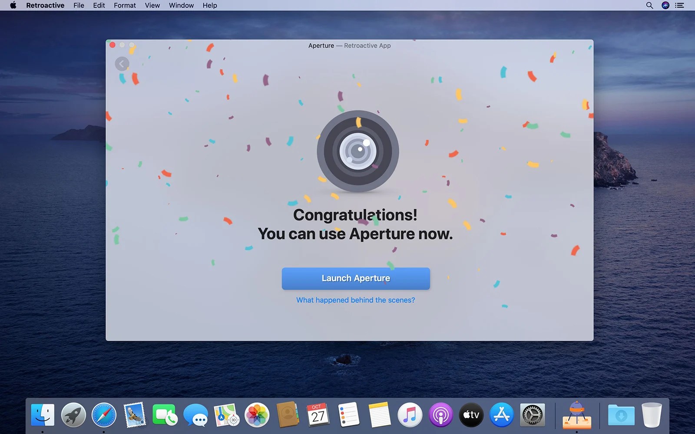Open Spotlight search in the menu bar

pos(649,5)
